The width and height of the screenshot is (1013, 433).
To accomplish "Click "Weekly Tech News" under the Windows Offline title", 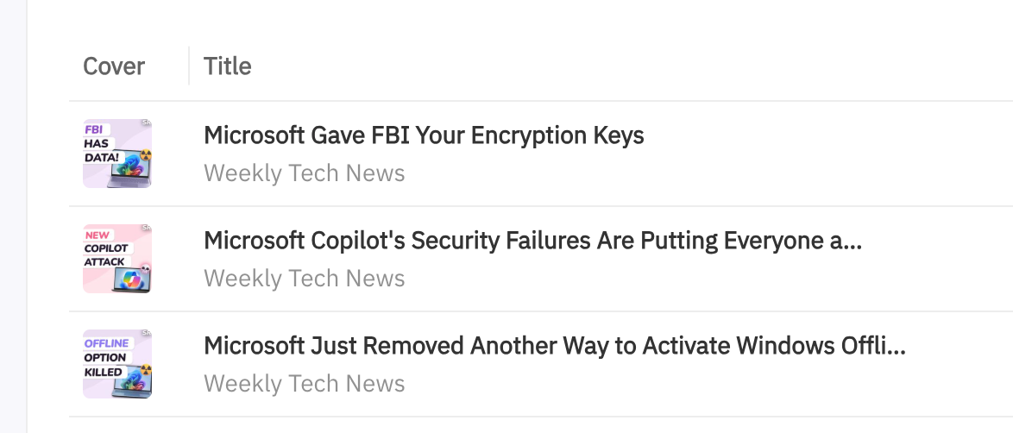I will 304,384.
